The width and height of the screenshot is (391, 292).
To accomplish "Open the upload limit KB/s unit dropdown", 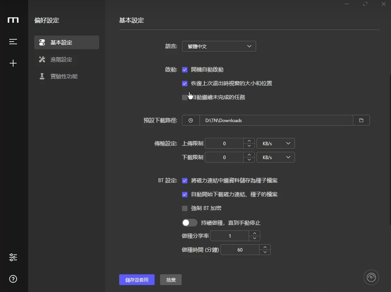I will [x=276, y=143].
